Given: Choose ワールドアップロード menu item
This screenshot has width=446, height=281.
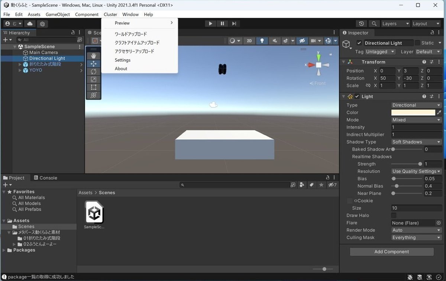Looking at the screenshot, I should pyautogui.click(x=139, y=34).
